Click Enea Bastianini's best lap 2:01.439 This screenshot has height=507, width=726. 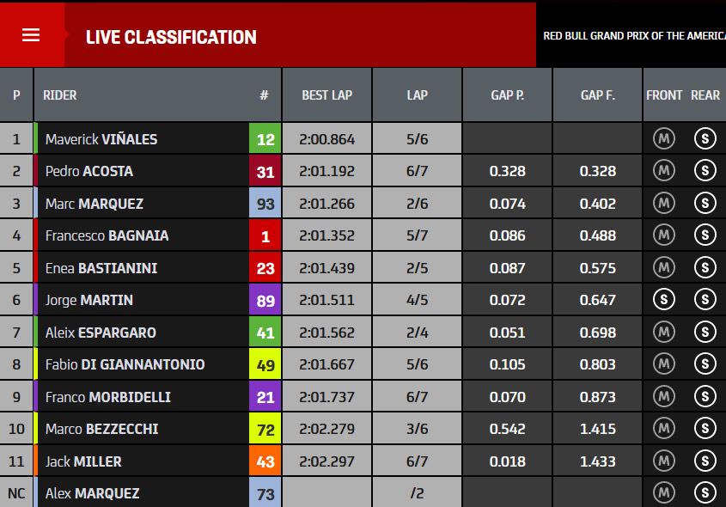tap(326, 268)
